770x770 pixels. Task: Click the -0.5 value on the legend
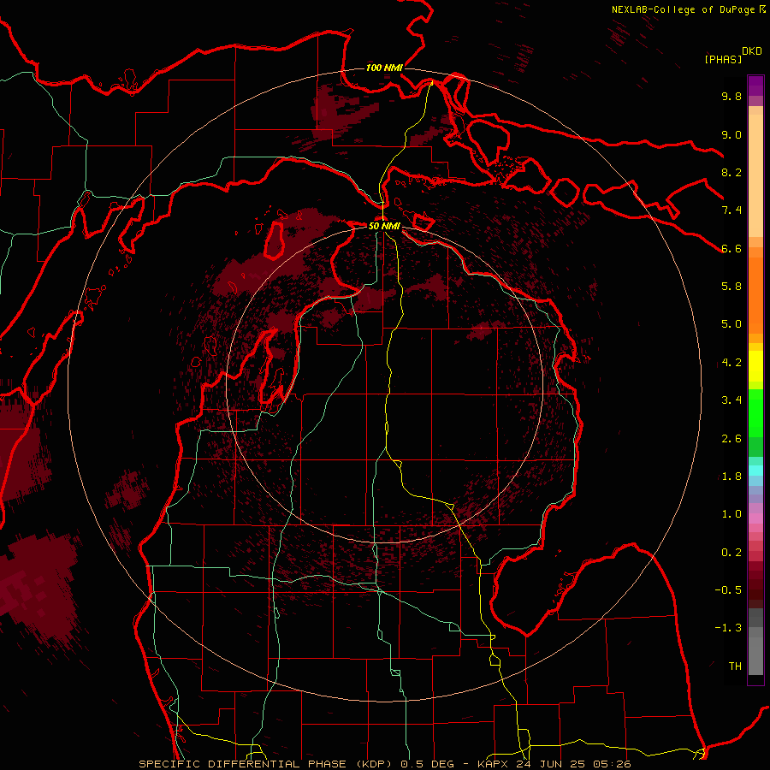728,590
